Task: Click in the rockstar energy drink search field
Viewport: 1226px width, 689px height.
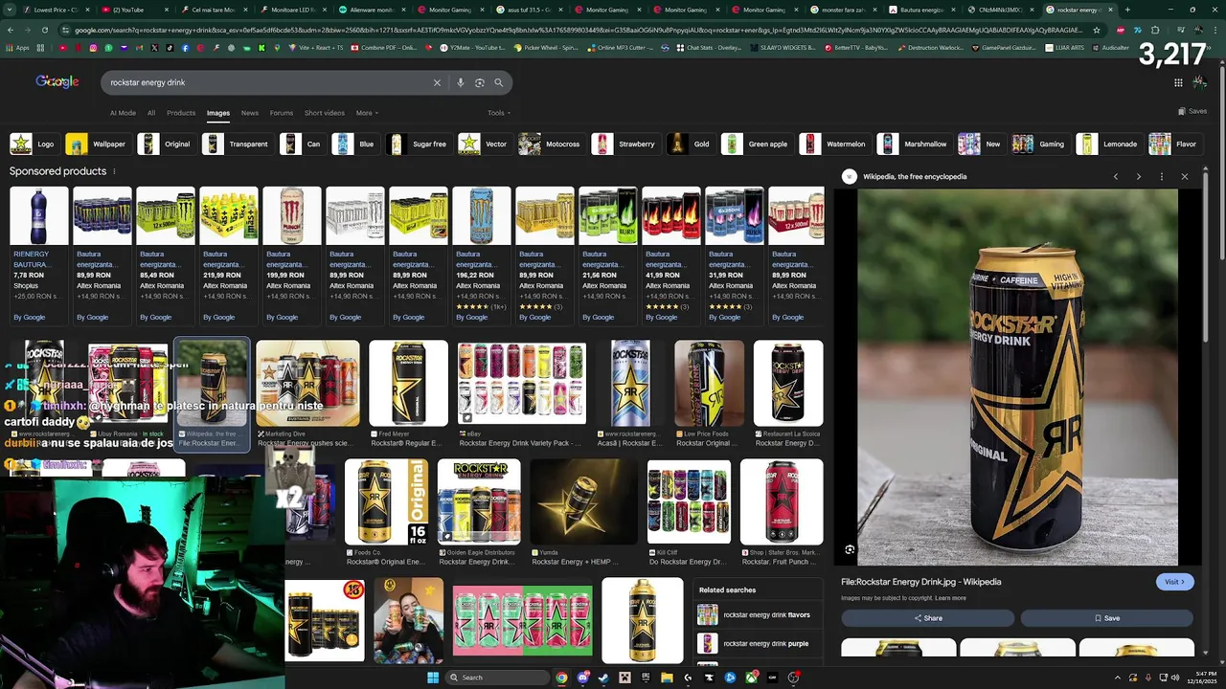Action: coord(268,82)
